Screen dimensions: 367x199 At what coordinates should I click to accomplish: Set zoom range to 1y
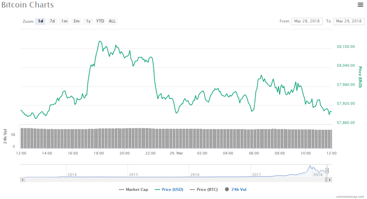[88, 21]
